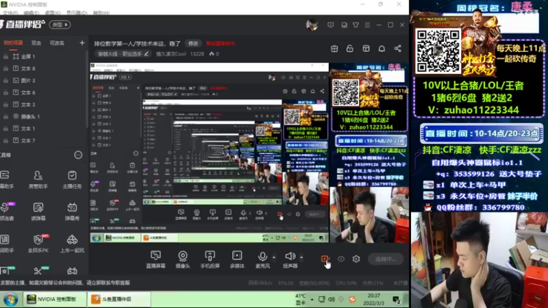The image size is (548, 308).
Task: Switch to the 双击 scene tab
Action: point(36,43)
